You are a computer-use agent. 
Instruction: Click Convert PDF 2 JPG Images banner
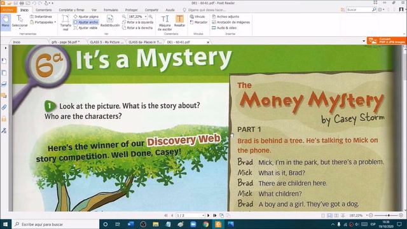(x=387, y=41)
